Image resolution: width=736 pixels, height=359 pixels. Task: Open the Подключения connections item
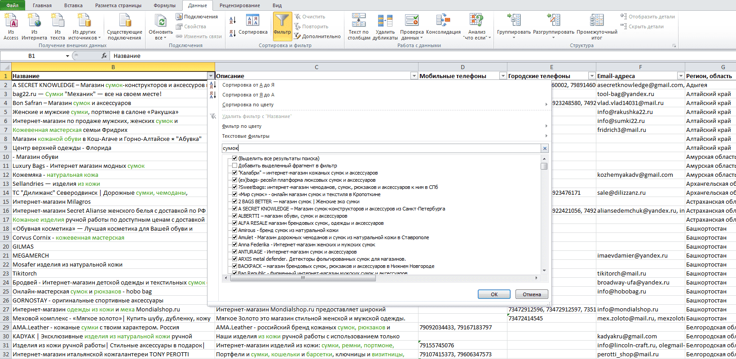[197, 17]
